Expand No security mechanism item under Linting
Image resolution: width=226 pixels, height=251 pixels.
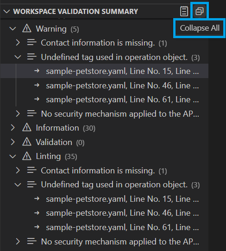pos(18,241)
